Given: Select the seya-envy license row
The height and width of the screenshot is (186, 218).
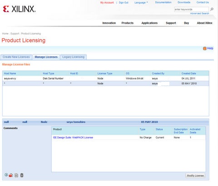Looking at the screenshot, I should pos(106,79).
